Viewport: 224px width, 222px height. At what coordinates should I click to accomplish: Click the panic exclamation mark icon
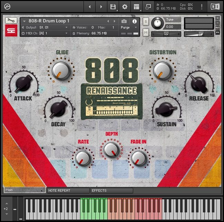point(202,7)
